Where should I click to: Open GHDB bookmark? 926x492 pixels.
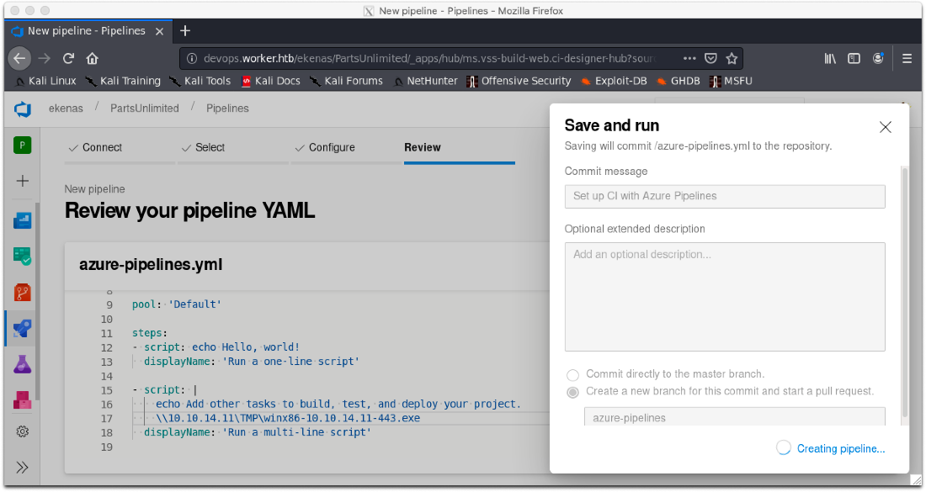click(679, 81)
